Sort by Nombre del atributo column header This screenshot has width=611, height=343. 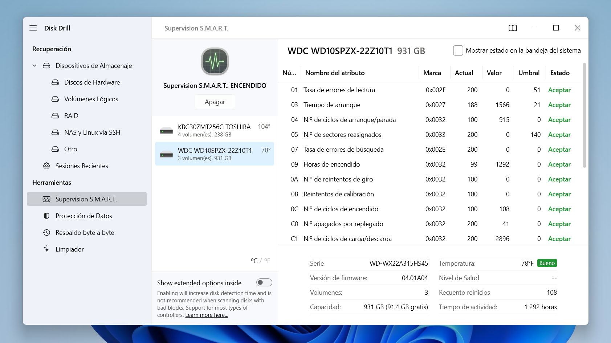click(335, 73)
